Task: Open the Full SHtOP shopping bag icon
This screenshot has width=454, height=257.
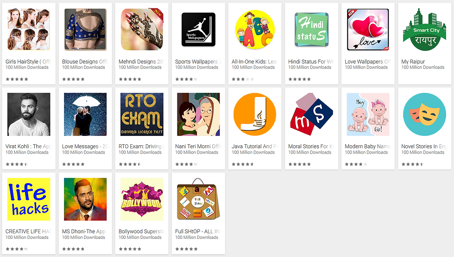Action: [x=198, y=199]
